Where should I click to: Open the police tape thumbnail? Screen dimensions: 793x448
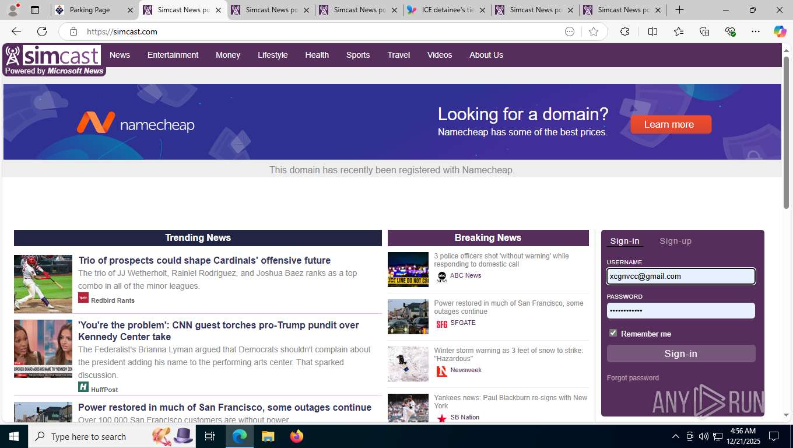click(408, 269)
